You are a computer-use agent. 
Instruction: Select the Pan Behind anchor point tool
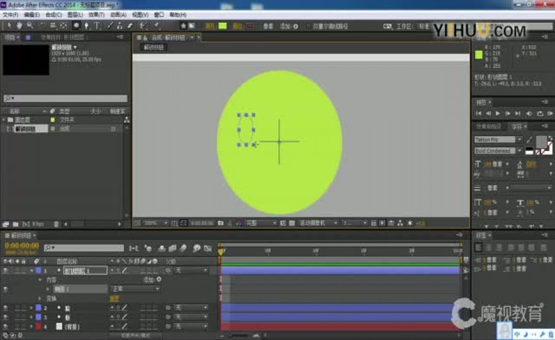[64, 25]
